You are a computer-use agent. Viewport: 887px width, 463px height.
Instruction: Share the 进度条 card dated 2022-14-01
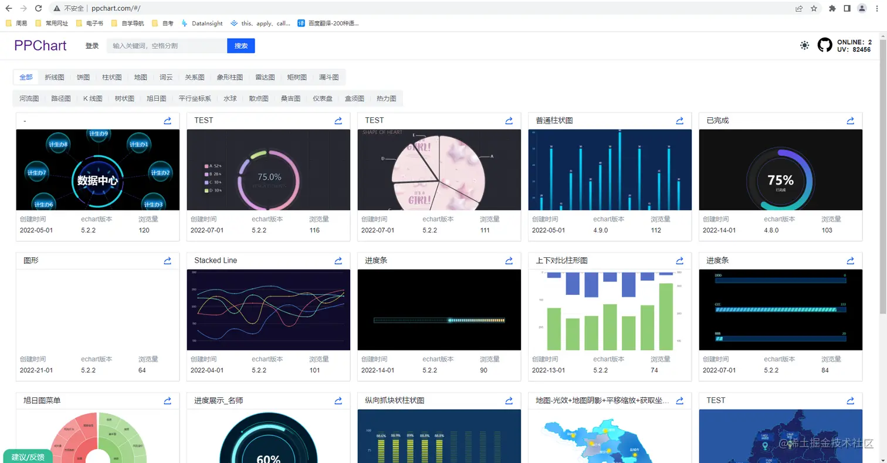coord(509,261)
